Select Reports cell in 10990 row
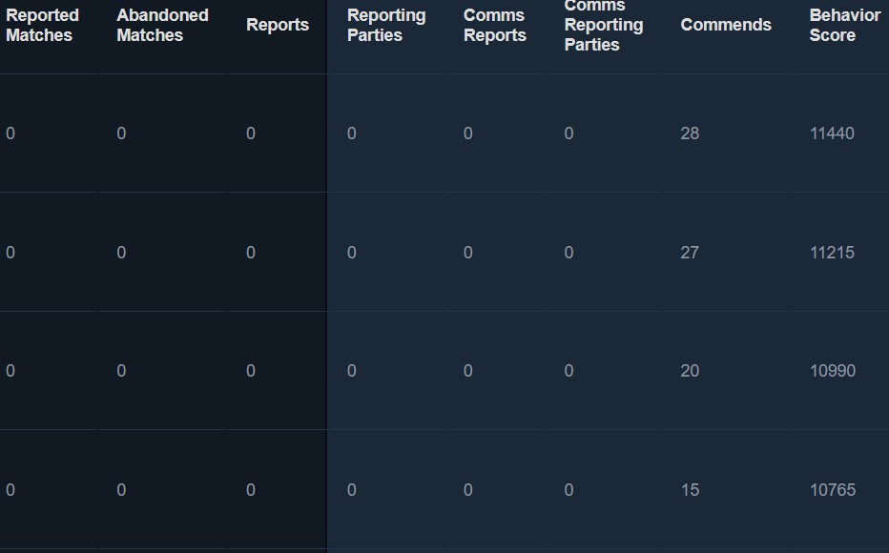Viewport: 889px width, 553px height. 251,371
